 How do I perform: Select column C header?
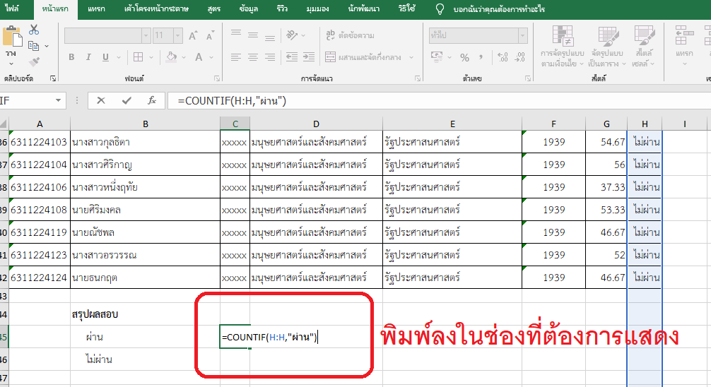coord(235,124)
